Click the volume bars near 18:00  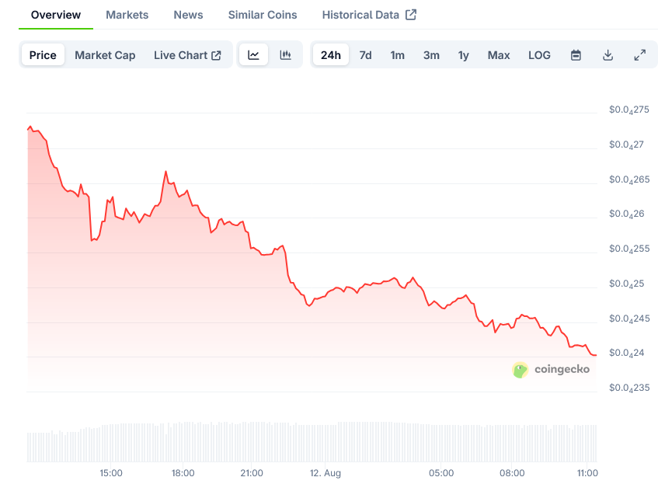point(183,442)
